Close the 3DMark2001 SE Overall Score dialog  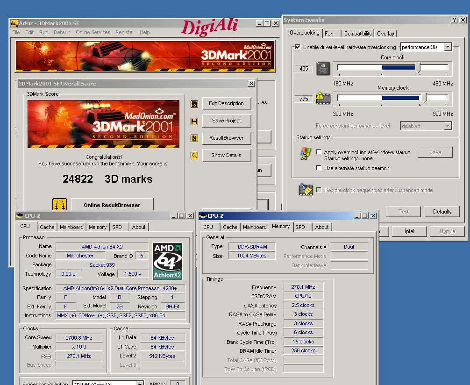point(251,83)
